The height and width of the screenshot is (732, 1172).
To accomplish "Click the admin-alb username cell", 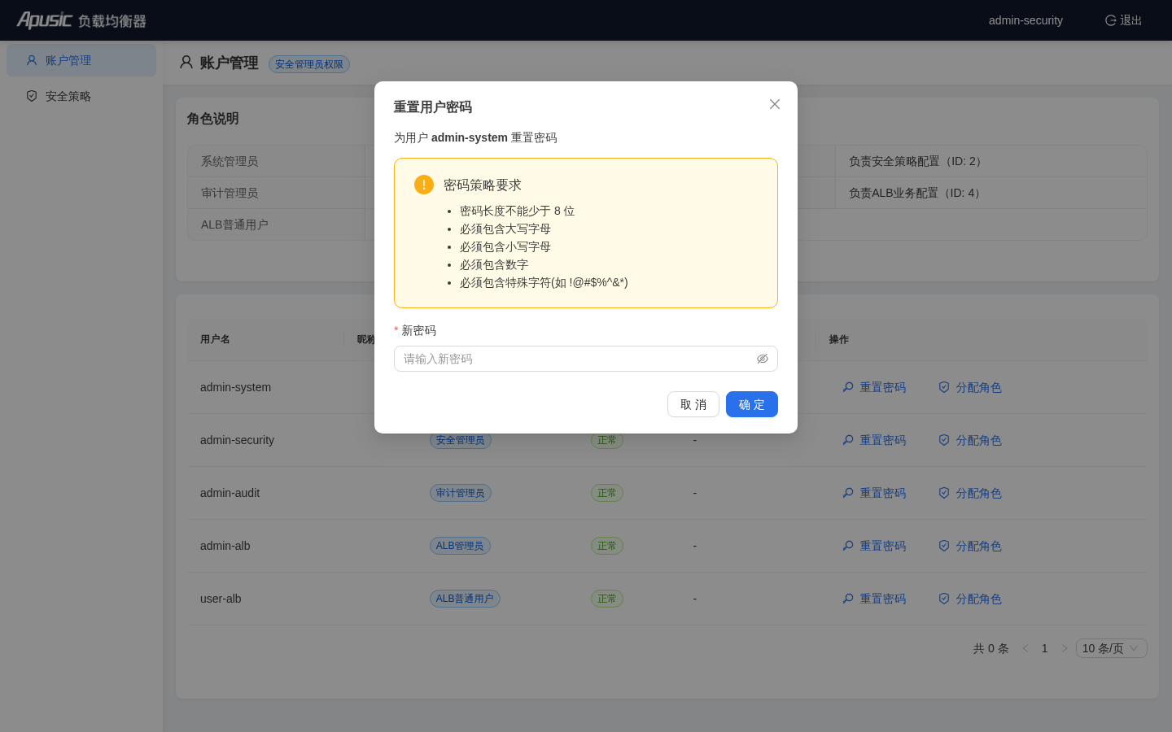I will (225, 546).
